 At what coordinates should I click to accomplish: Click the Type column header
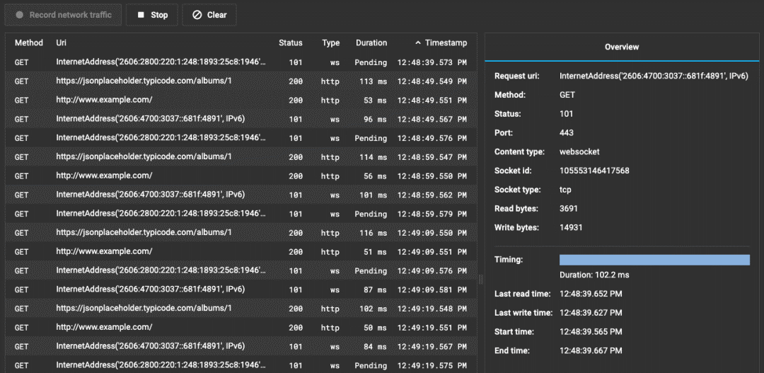(330, 42)
